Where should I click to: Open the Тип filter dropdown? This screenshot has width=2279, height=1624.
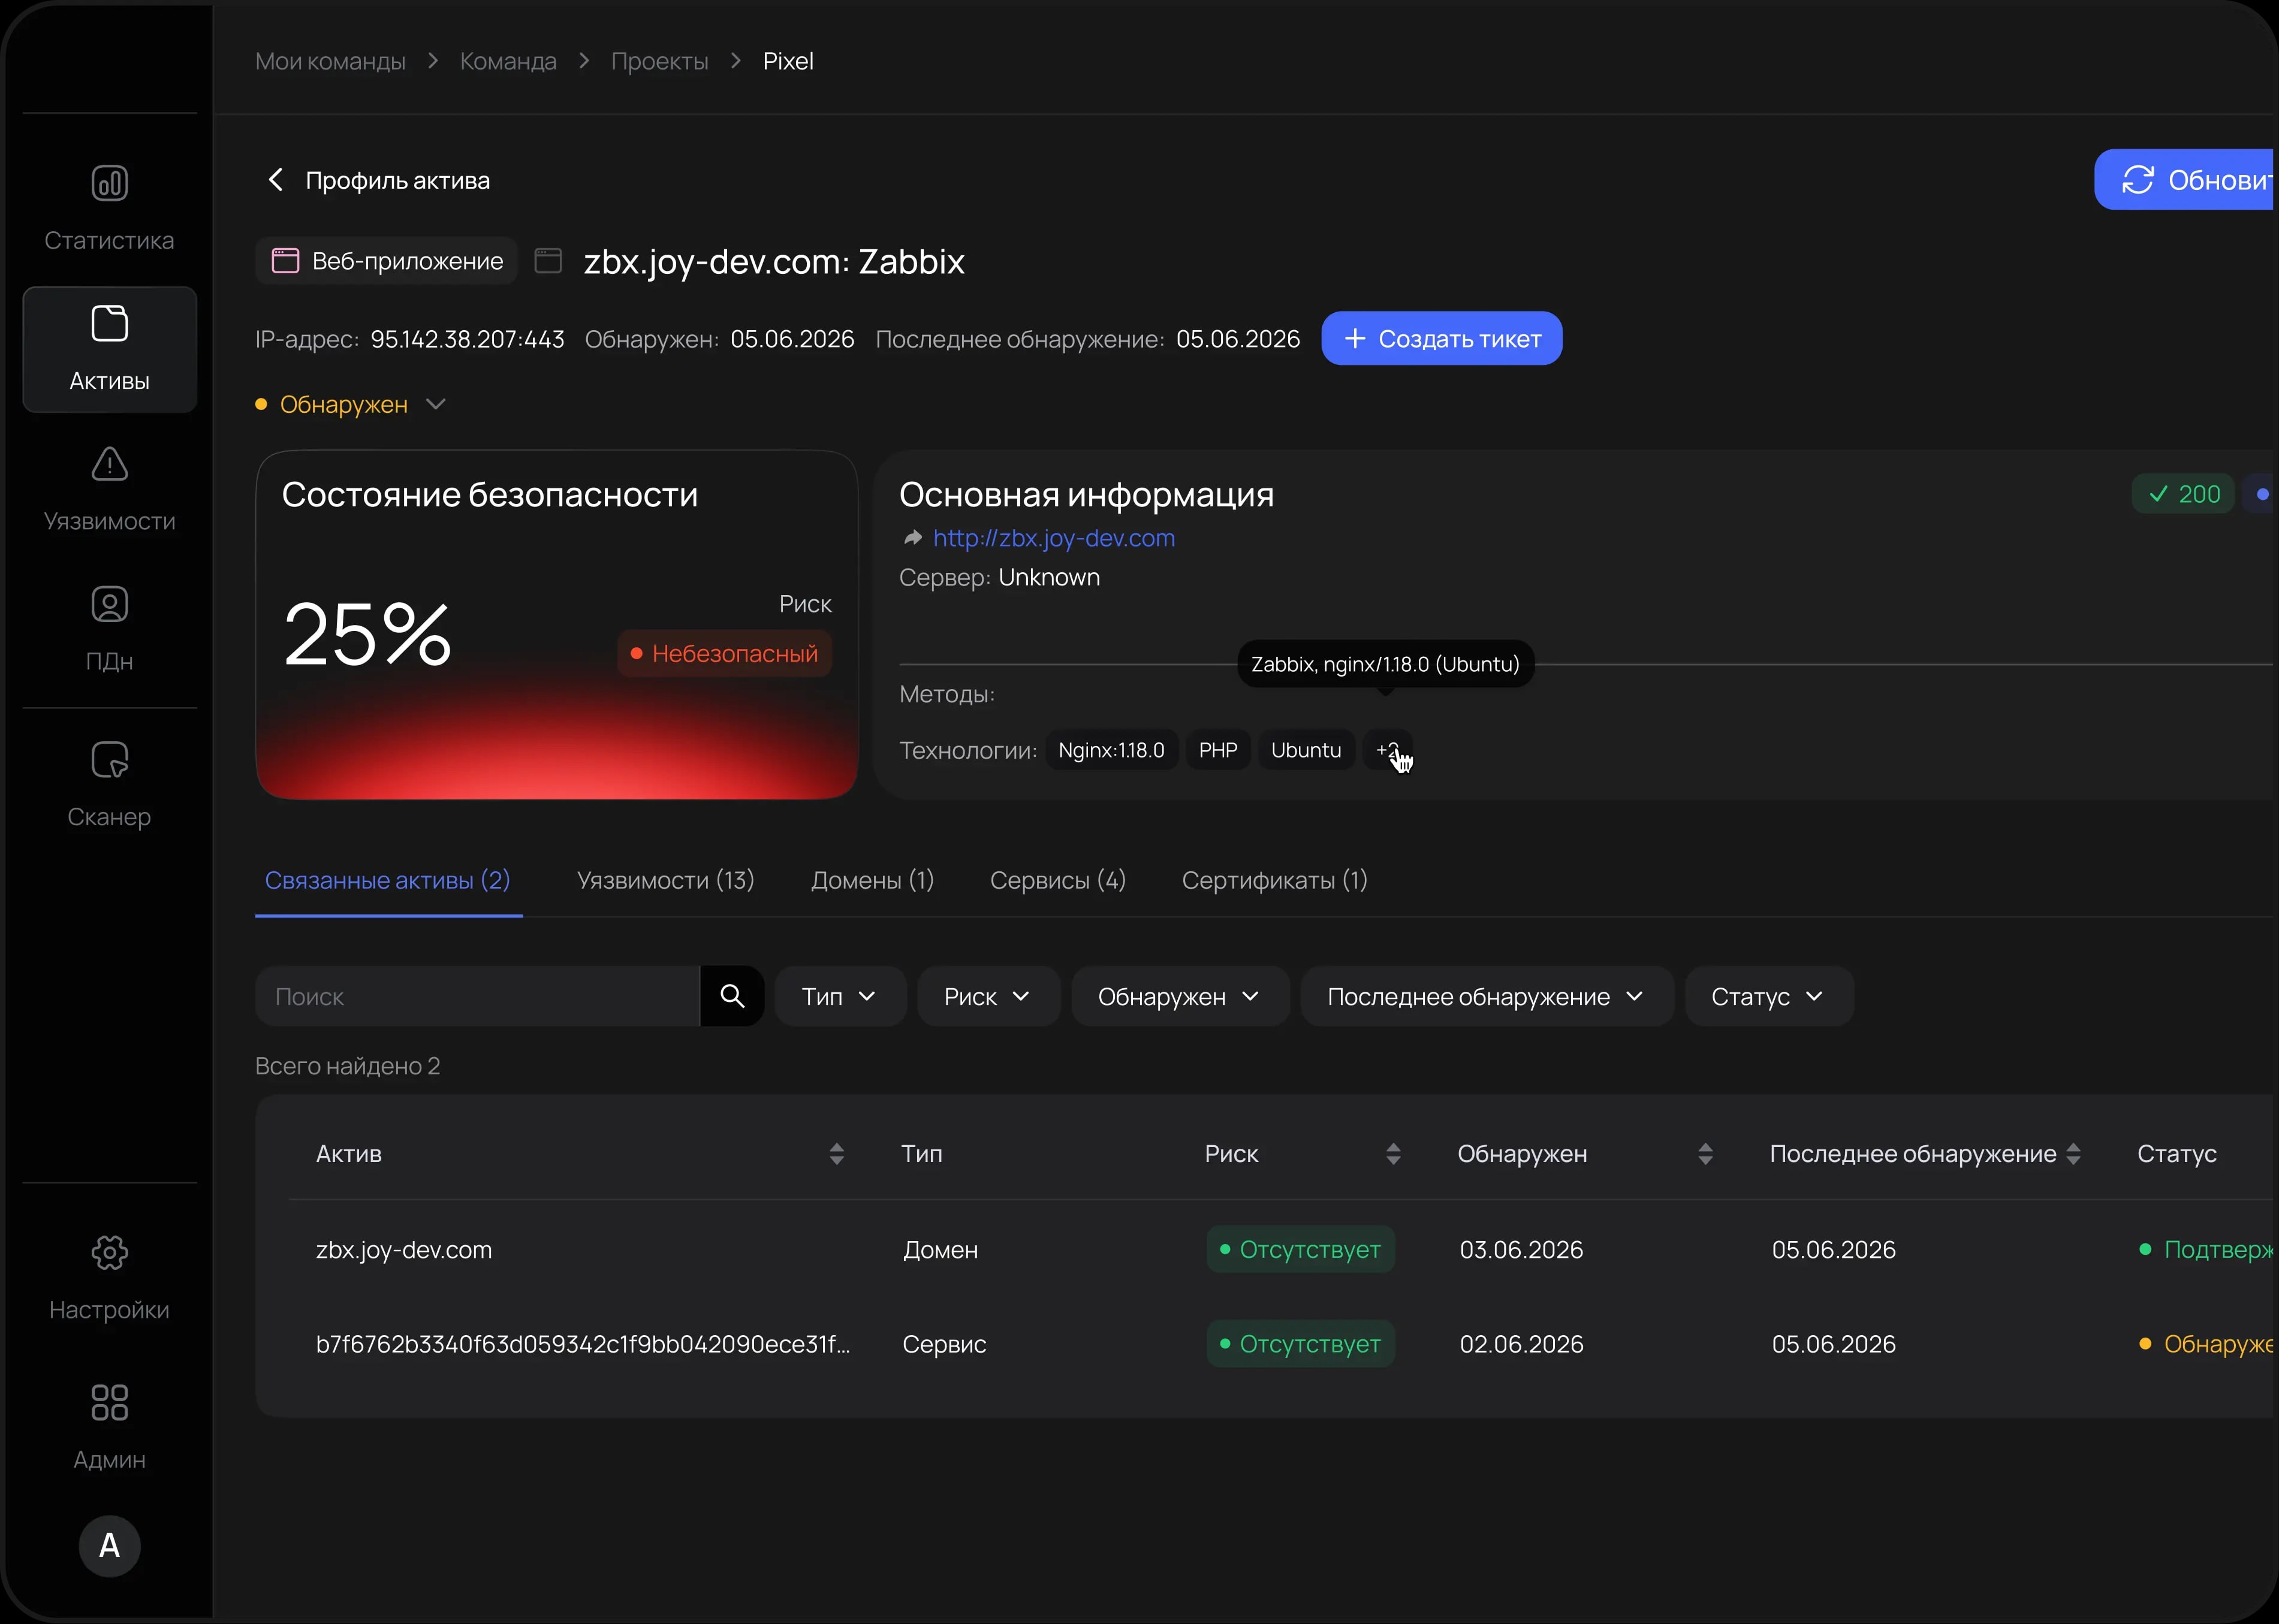click(840, 996)
